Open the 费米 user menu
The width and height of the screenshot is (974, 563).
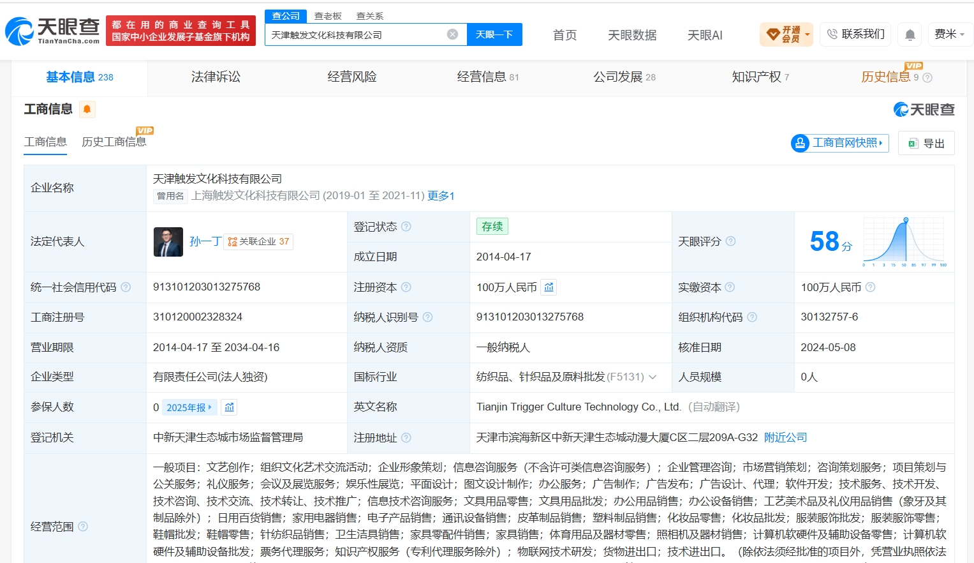[x=949, y=34]
